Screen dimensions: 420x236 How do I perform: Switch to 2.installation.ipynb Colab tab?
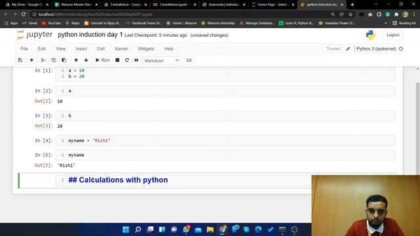(174, 5)
